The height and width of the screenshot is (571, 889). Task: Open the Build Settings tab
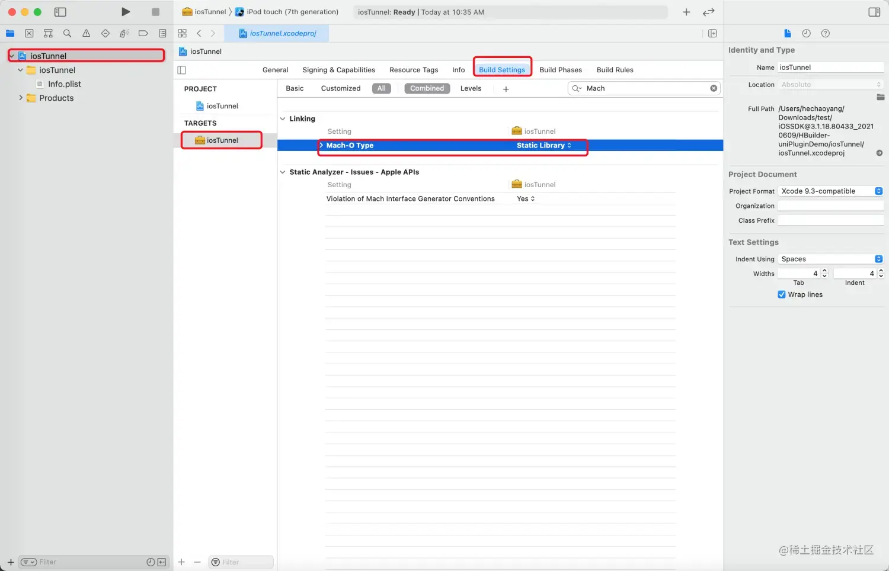pyautogui.click(x=502, y=70)
